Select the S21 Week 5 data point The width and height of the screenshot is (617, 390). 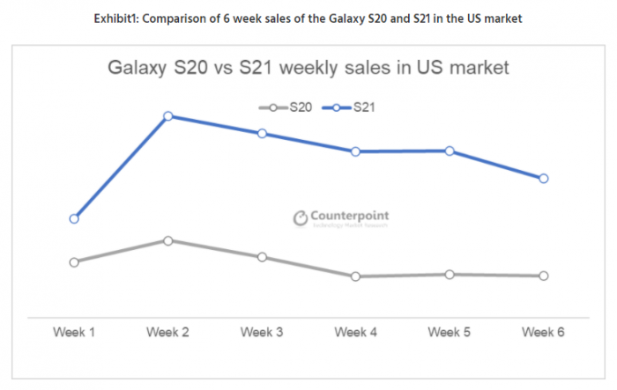click(450, 151)
